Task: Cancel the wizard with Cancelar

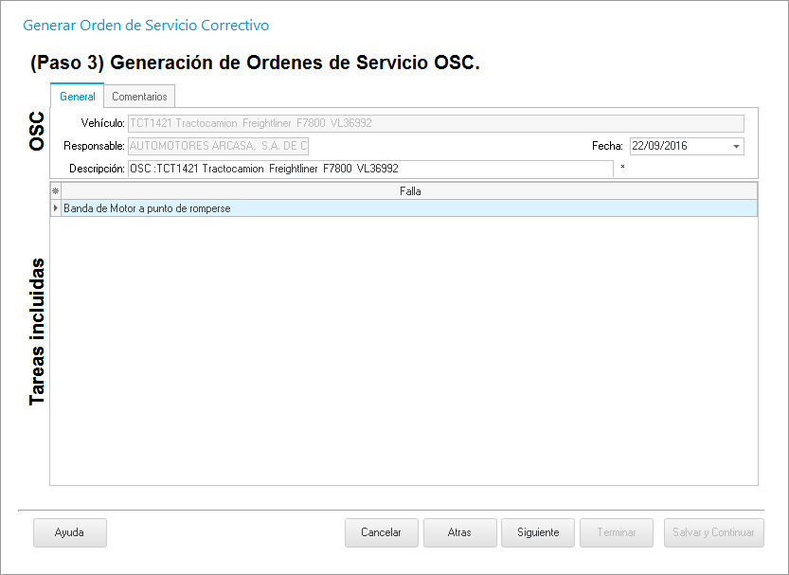Action: pyautogui.click(x=382, y=532)
